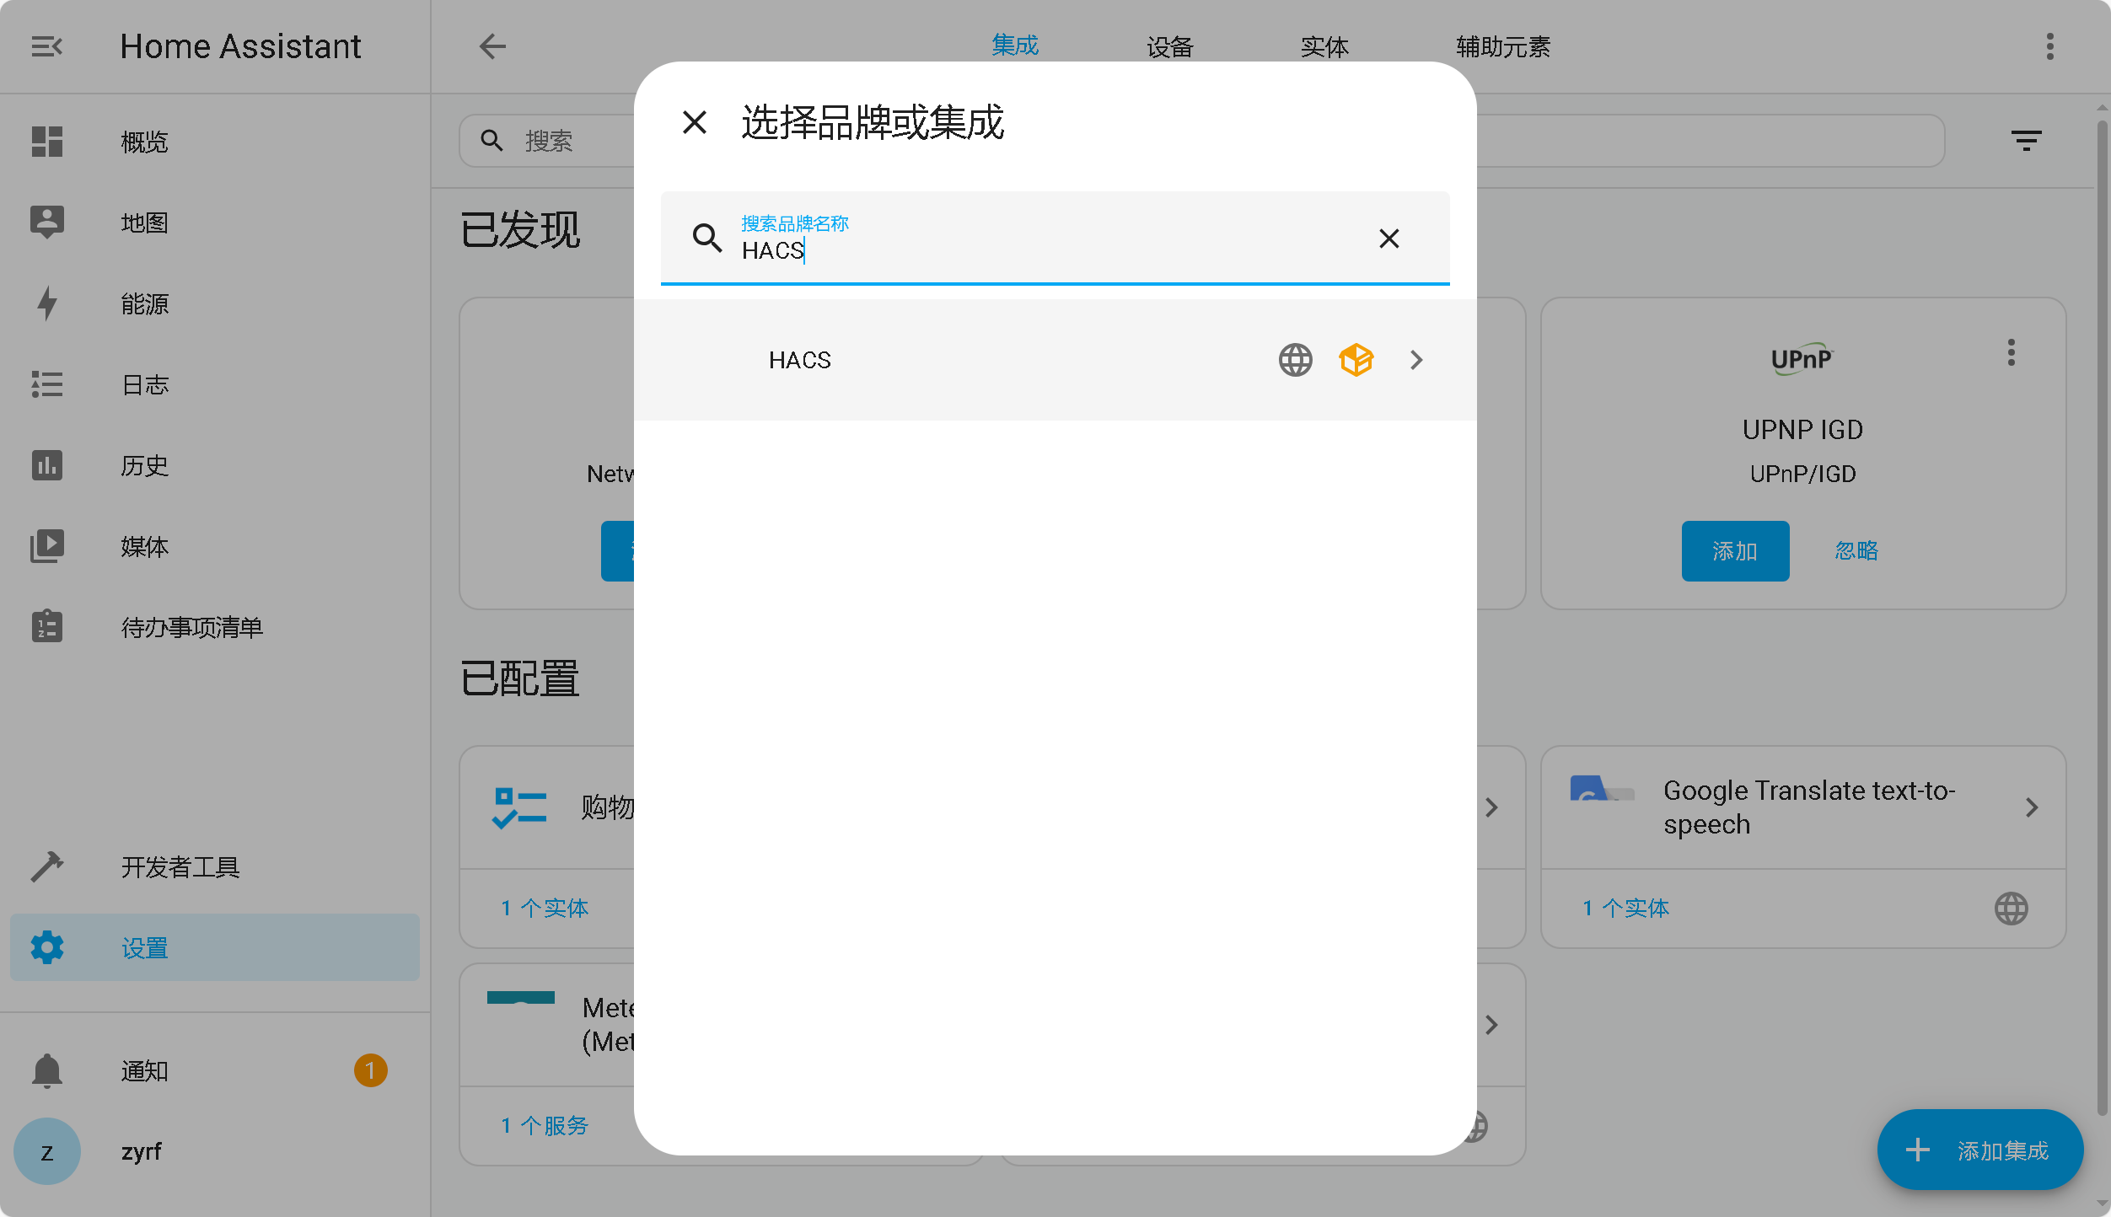Open Google Translate 1 个实体 link
Viewport: 2111px width, 1217px height.
click(x=1625, y=908)
